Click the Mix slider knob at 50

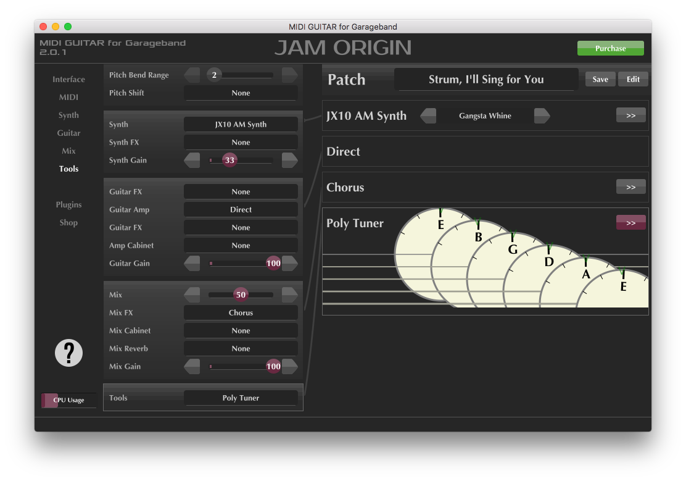241,295
